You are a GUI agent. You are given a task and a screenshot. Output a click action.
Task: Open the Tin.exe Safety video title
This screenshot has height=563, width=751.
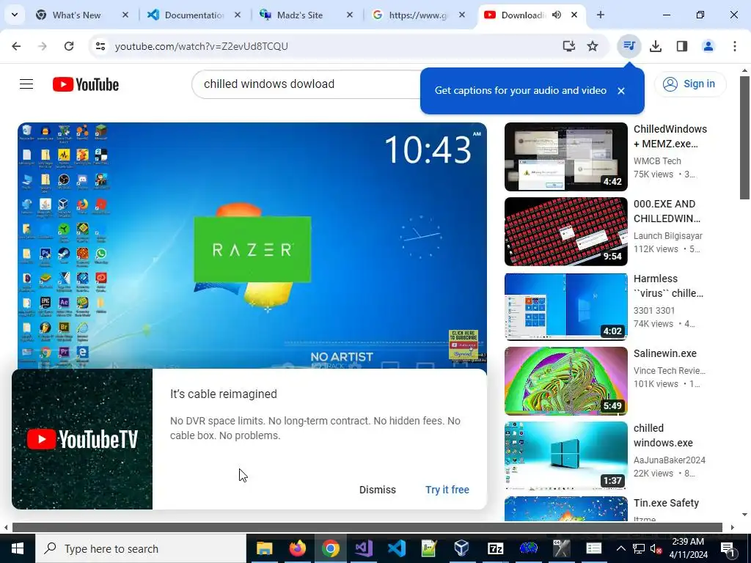click(666, 503)
